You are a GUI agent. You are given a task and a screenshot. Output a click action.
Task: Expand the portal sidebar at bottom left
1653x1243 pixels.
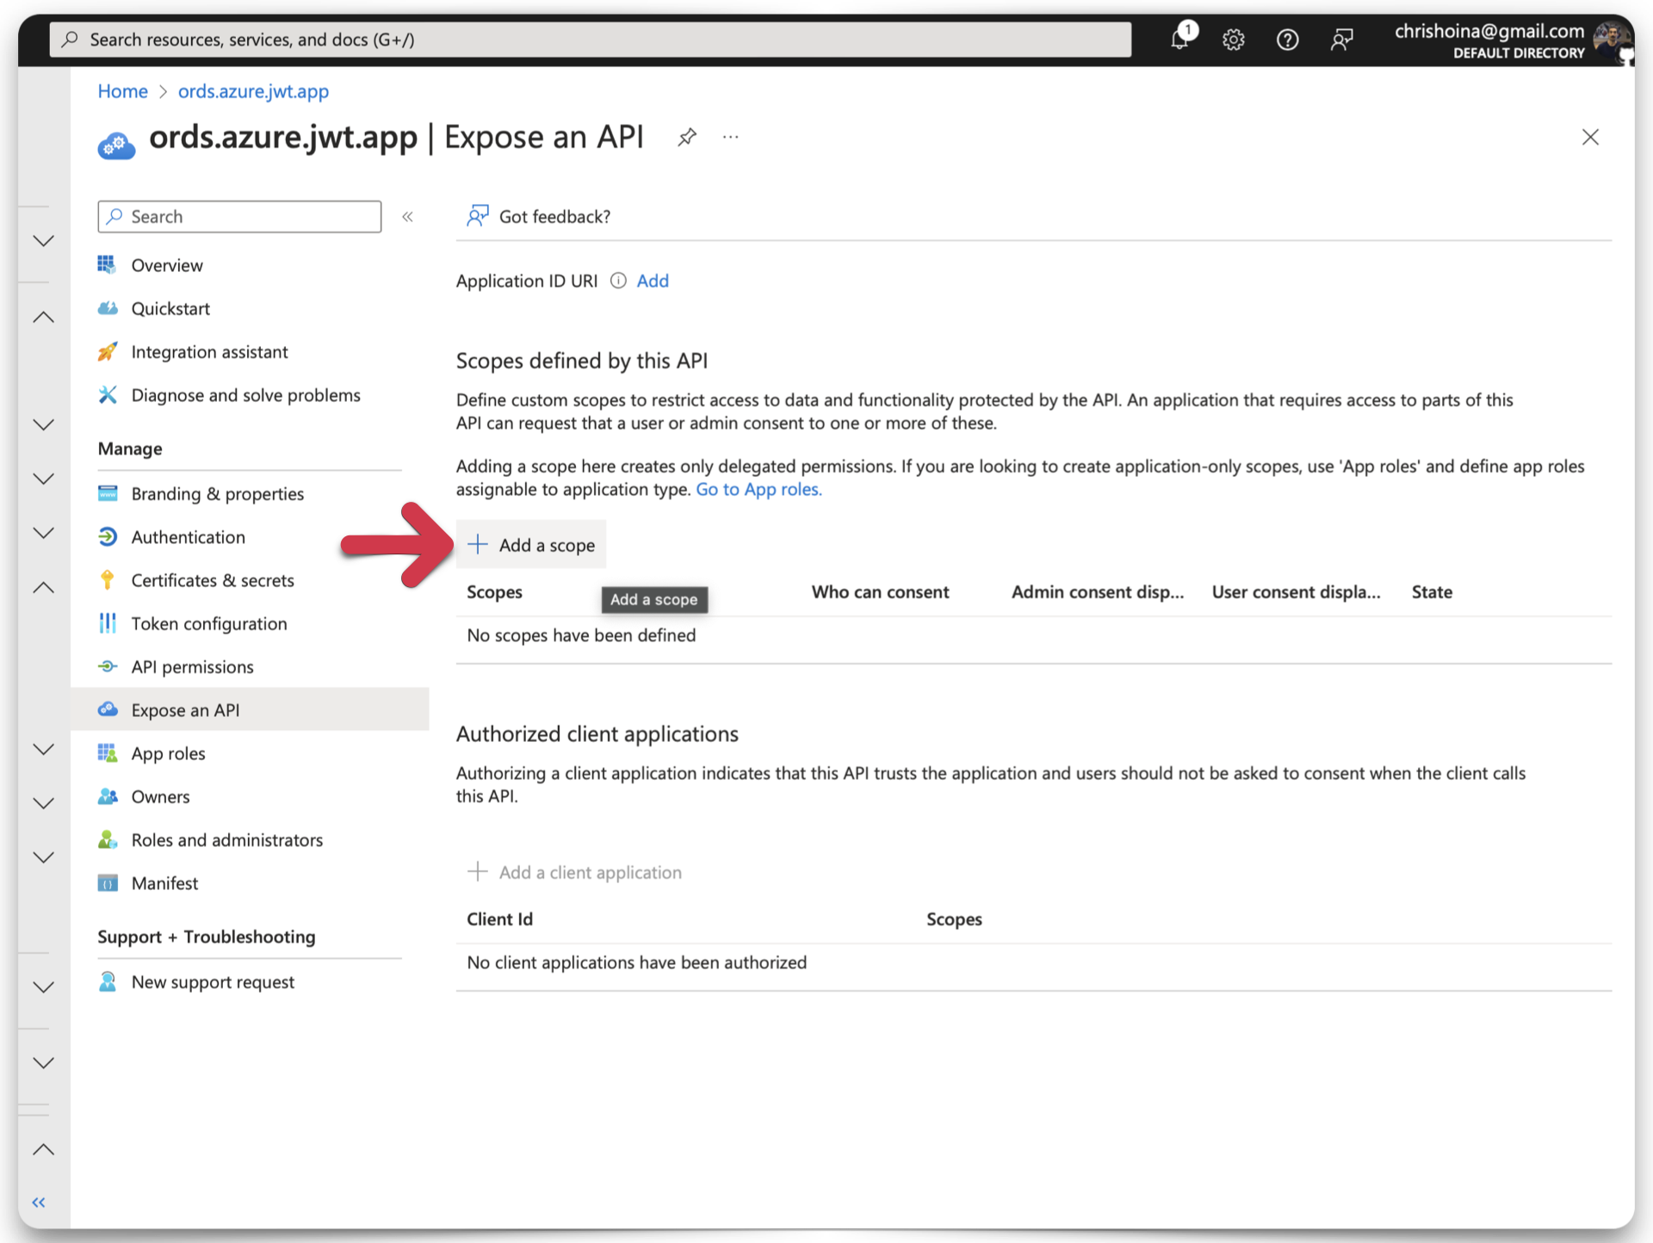pyautogui.click(x=39, y=1202)
